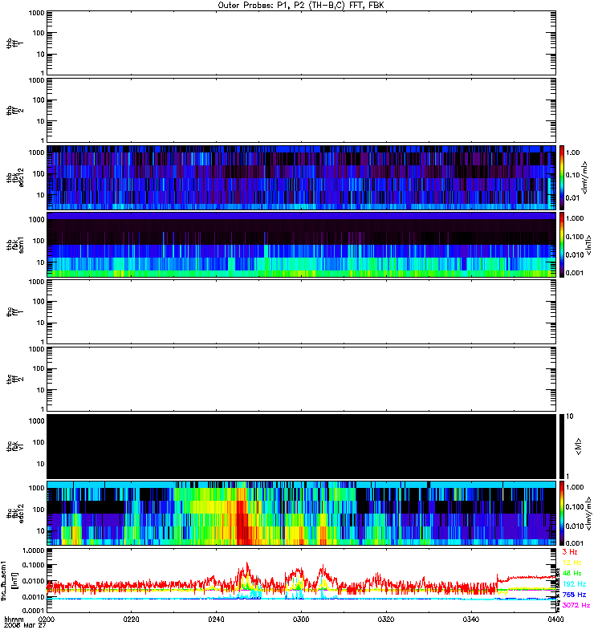Click the '<|nT|>' color bar unit label
This screenshot has height=642, width=602.
coord(588,245)
